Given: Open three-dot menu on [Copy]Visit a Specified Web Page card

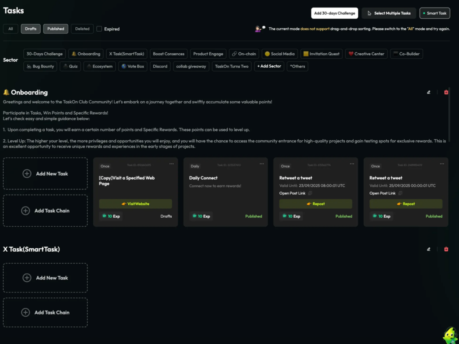Looking at the screenshot, I should (172, 164).
